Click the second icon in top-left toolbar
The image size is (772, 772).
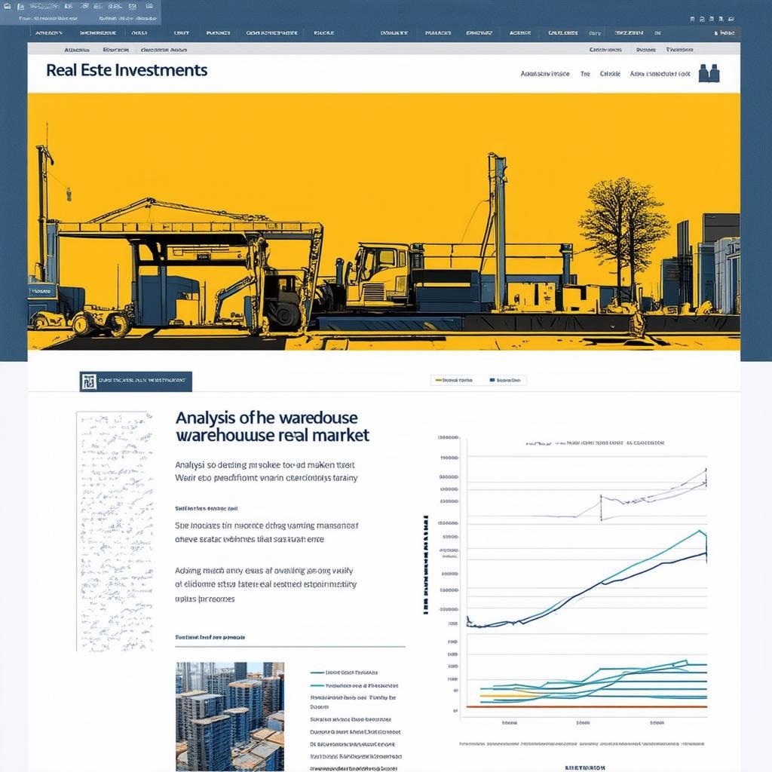[20, 7]
